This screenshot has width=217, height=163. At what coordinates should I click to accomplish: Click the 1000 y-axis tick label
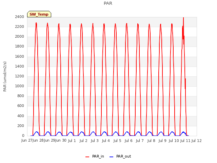tap(20, 86)
